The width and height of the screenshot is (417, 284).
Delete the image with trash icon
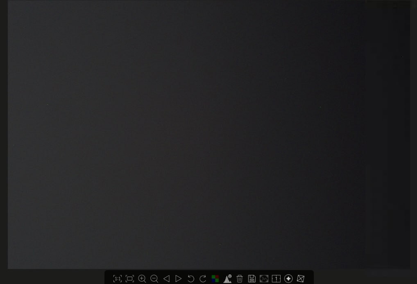(x=240, y=278)
